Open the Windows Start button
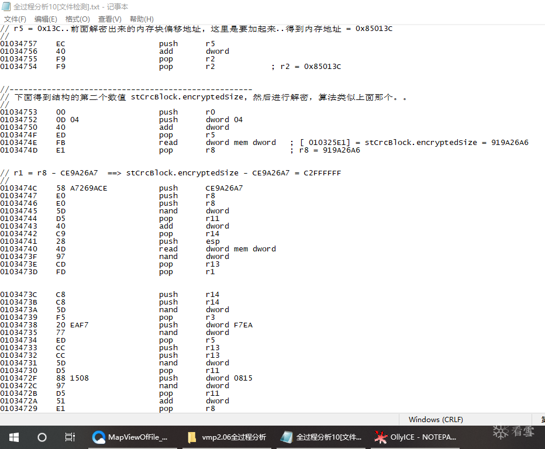This screenshot has height=449, width=545. pos(14,437)
